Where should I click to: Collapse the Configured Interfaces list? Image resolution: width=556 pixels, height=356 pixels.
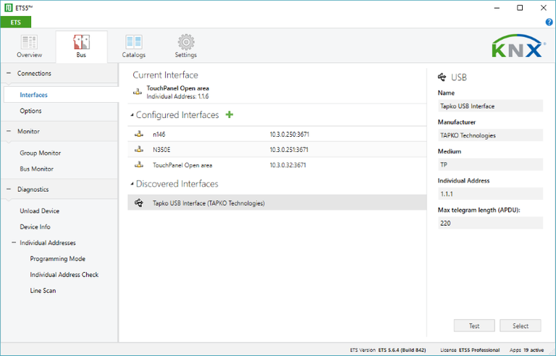point(132,115)
